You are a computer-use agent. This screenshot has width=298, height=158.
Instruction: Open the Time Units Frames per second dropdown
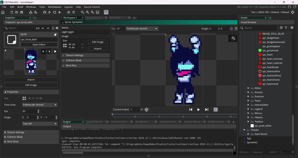point(40,105)
